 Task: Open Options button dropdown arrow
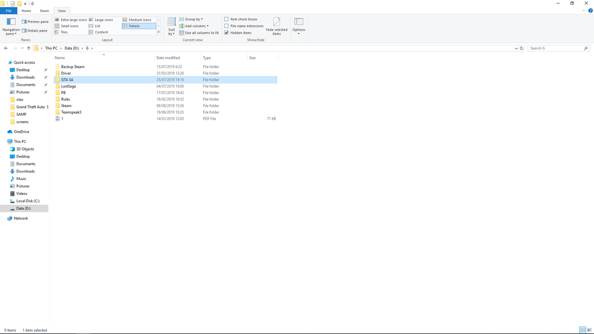click(299, 33)
